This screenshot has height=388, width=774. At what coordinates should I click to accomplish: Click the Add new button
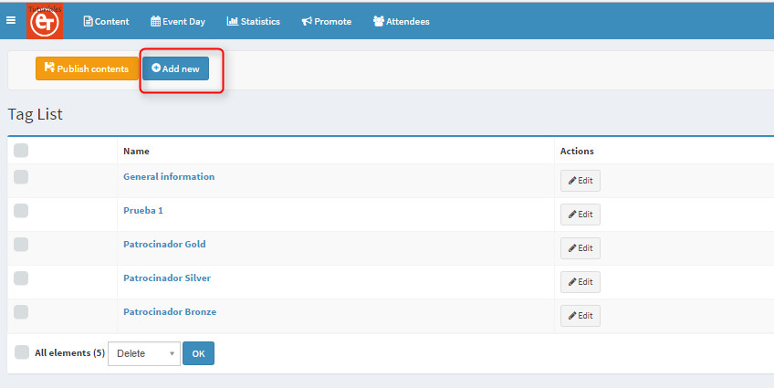click(x=176, y=68)
